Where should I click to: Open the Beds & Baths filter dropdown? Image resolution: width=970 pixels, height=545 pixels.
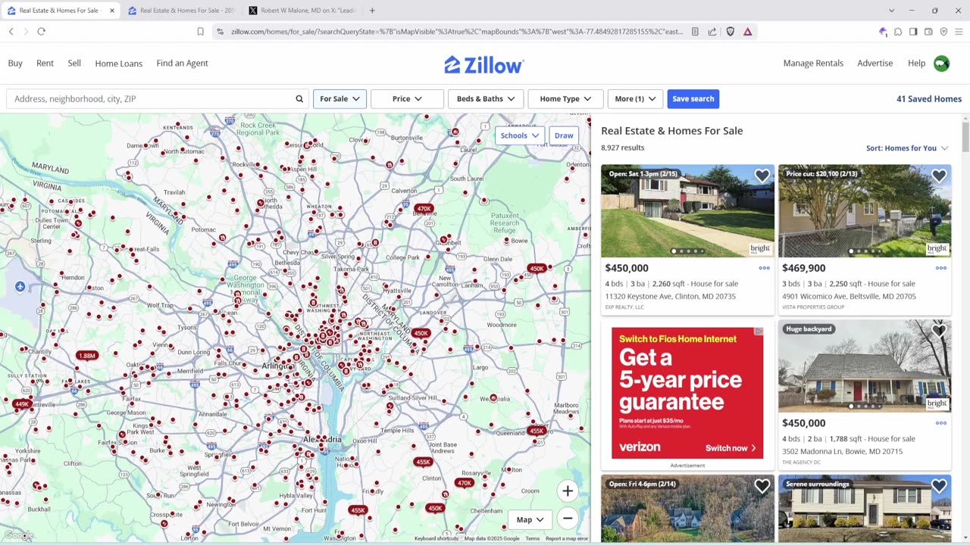(486, 99)
